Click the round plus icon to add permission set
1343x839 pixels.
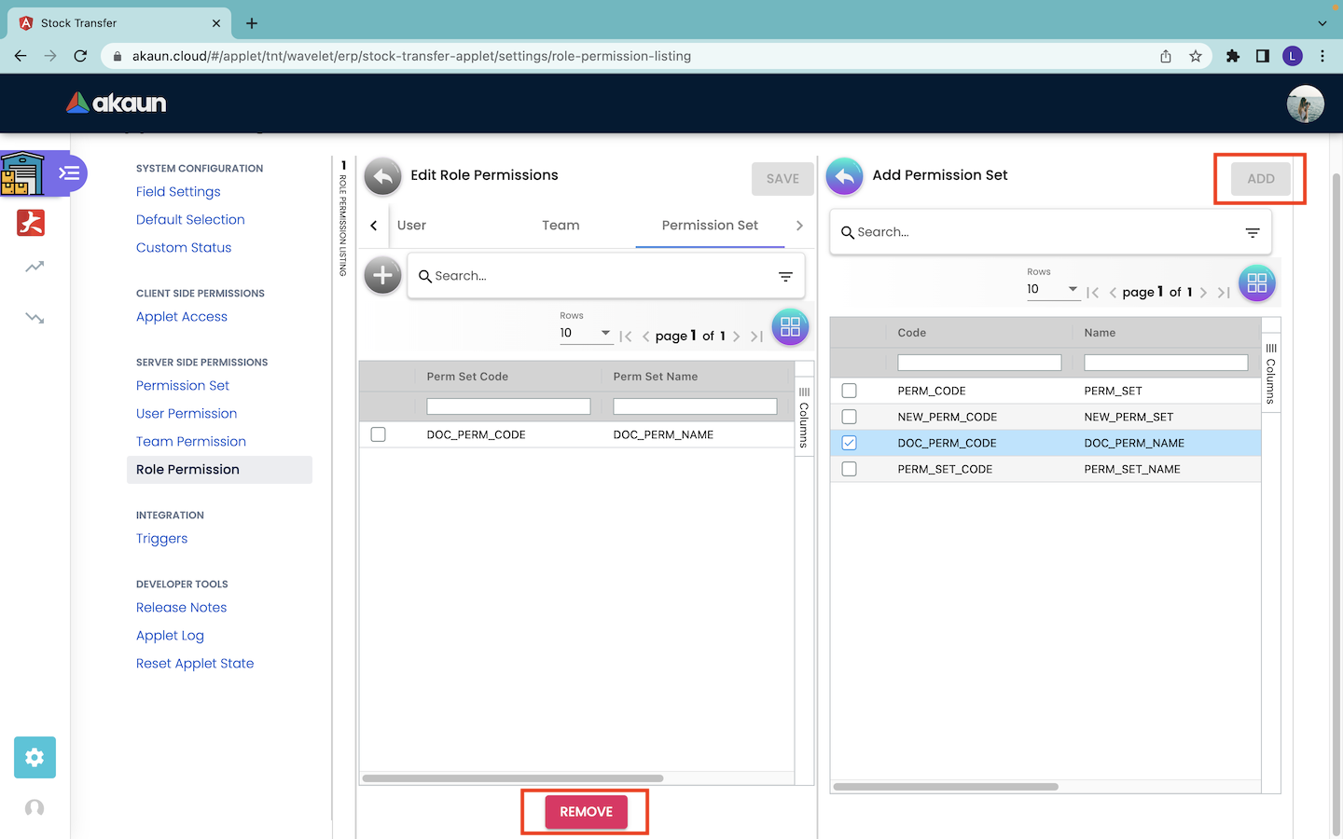382,275
